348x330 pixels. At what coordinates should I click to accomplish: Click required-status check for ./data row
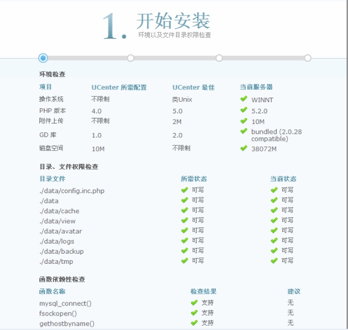184,200
